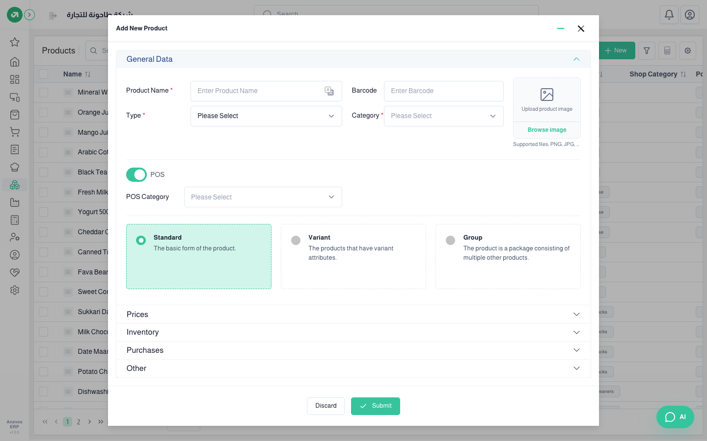Click the Browse image link
The image size is (707, 441).
[547, 130]
